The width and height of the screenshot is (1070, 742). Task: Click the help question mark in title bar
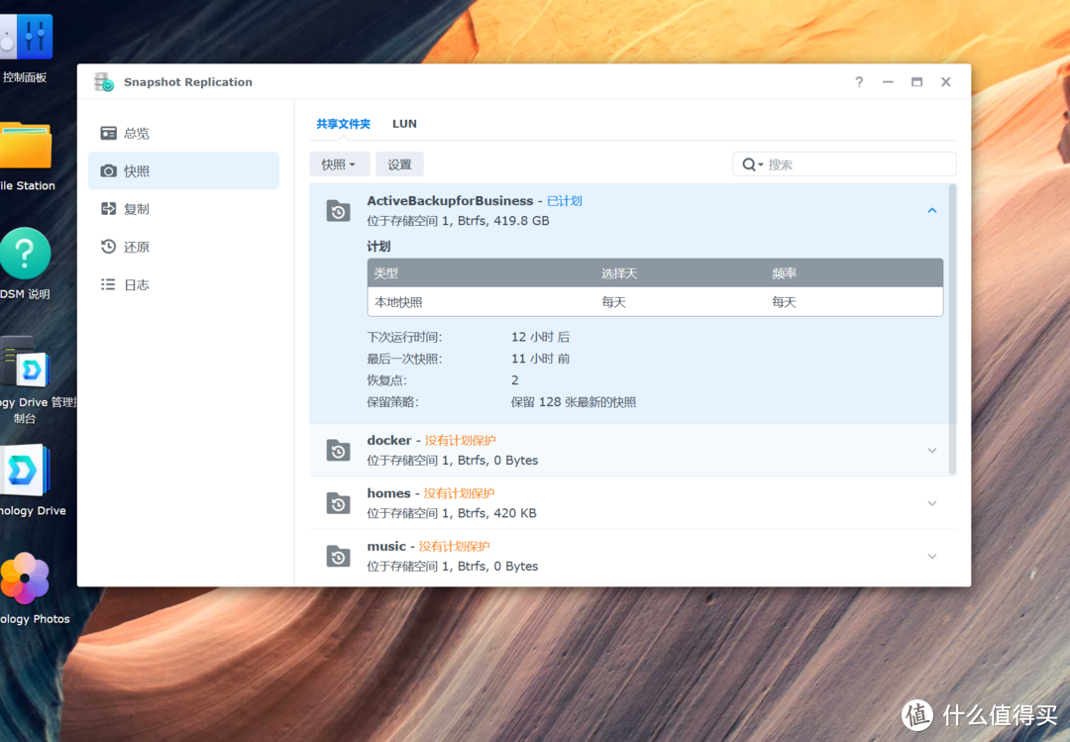pyautogui.click(x=859, y=82)
